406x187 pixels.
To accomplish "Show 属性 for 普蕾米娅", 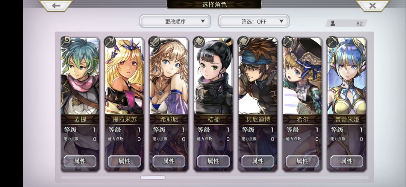I will [x=347, y=161].
